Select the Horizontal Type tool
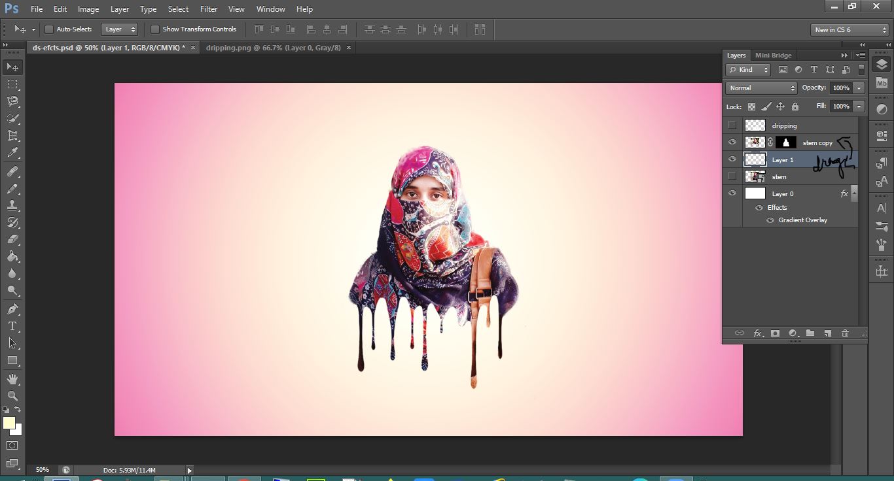894x481 pixels. (x=12, y=326)
